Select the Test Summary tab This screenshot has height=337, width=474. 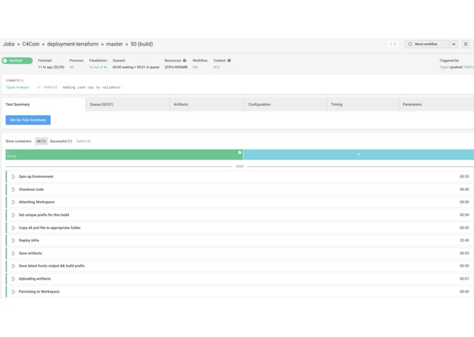(44, 104)
